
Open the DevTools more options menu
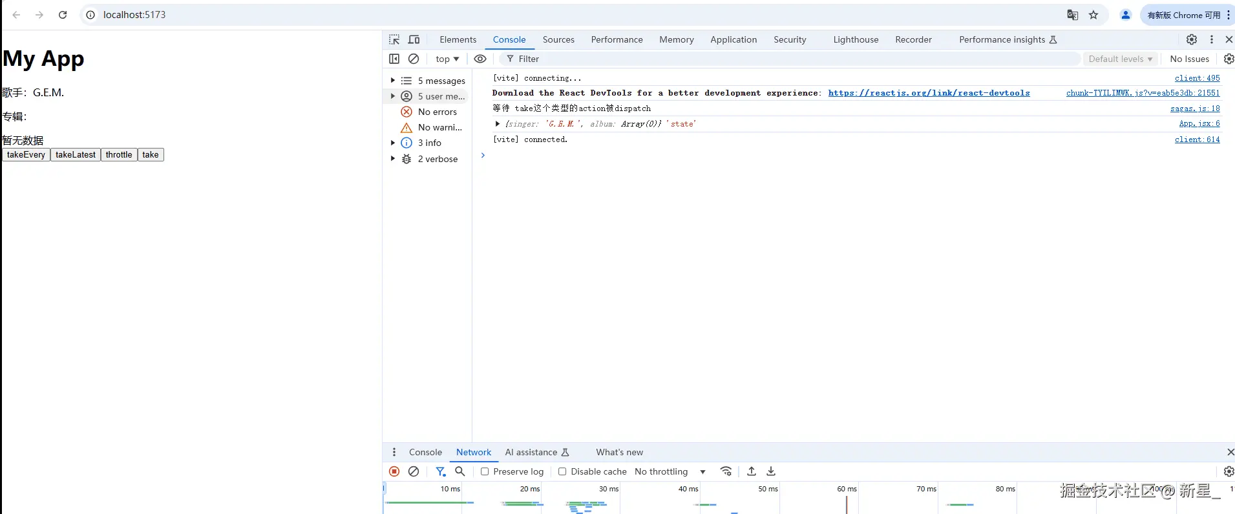click(1212, 39)
